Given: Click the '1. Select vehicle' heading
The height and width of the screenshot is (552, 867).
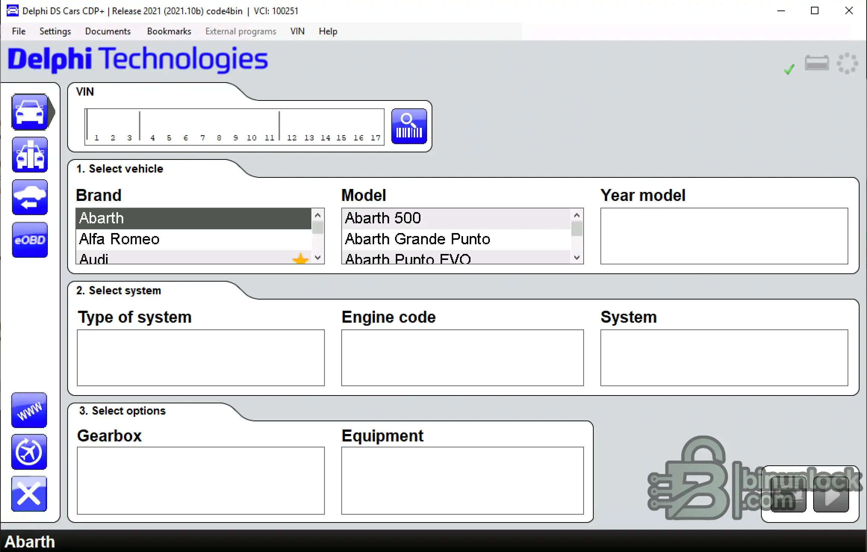Looking at the screenshot, I should tap(120, 169).
